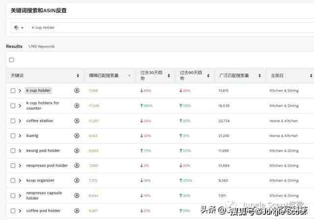Tick checkbox for 'nespresso capsule holder' row

pyautogui.click(x=13, y=196)
